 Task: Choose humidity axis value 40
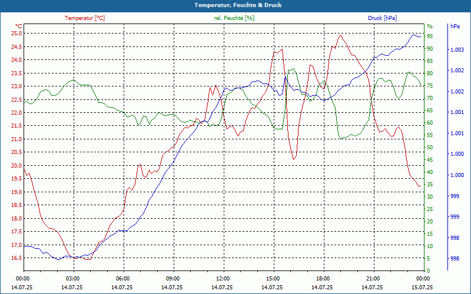[x=430, y=172]
